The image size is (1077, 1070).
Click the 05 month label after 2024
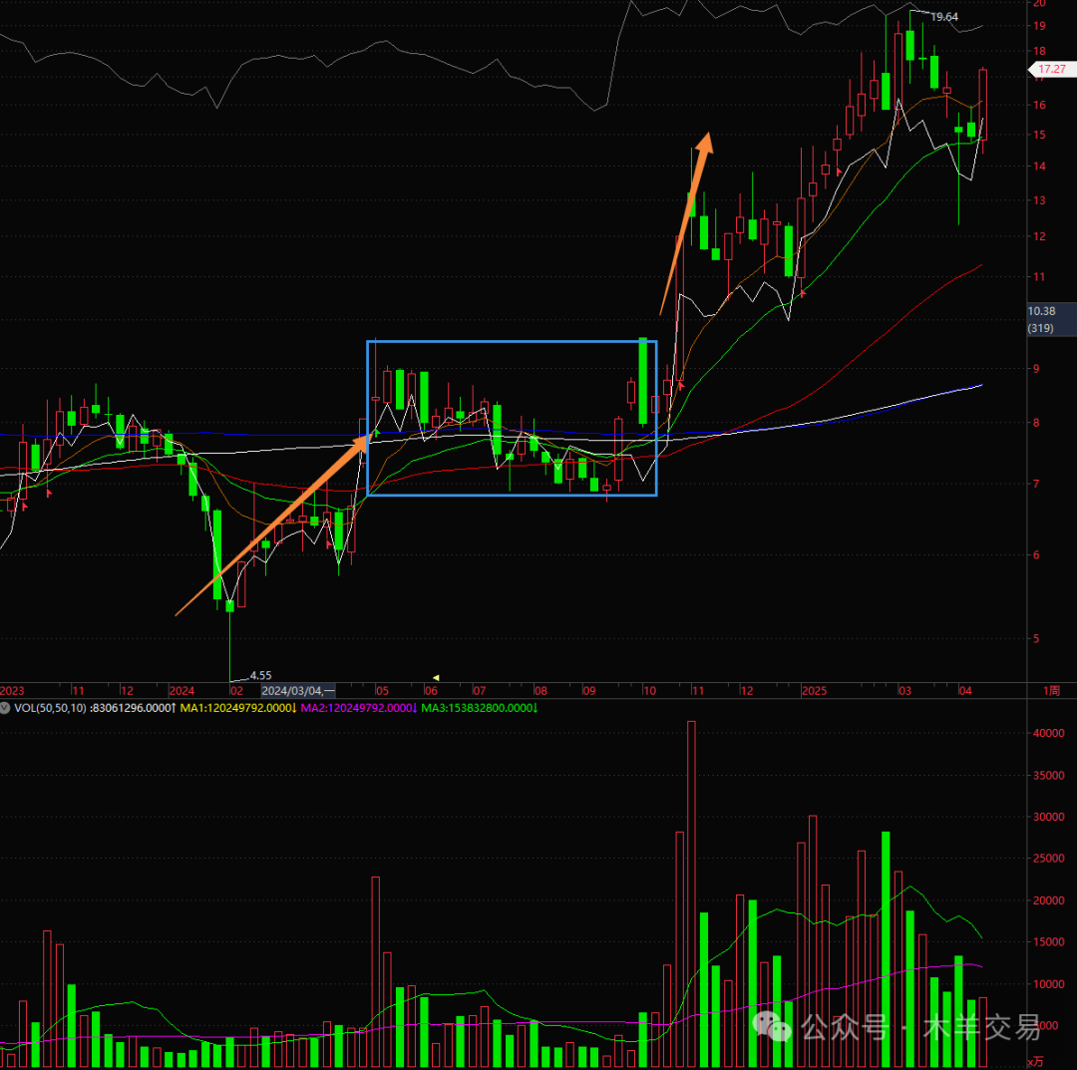pos(383,691)
